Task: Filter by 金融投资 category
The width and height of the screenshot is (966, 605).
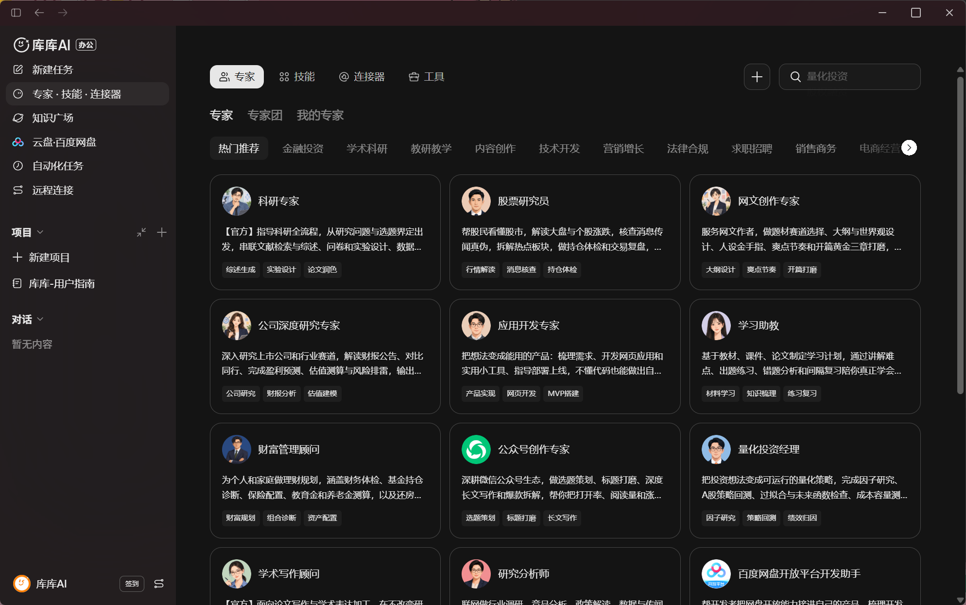Action: (x=303, y=148)
